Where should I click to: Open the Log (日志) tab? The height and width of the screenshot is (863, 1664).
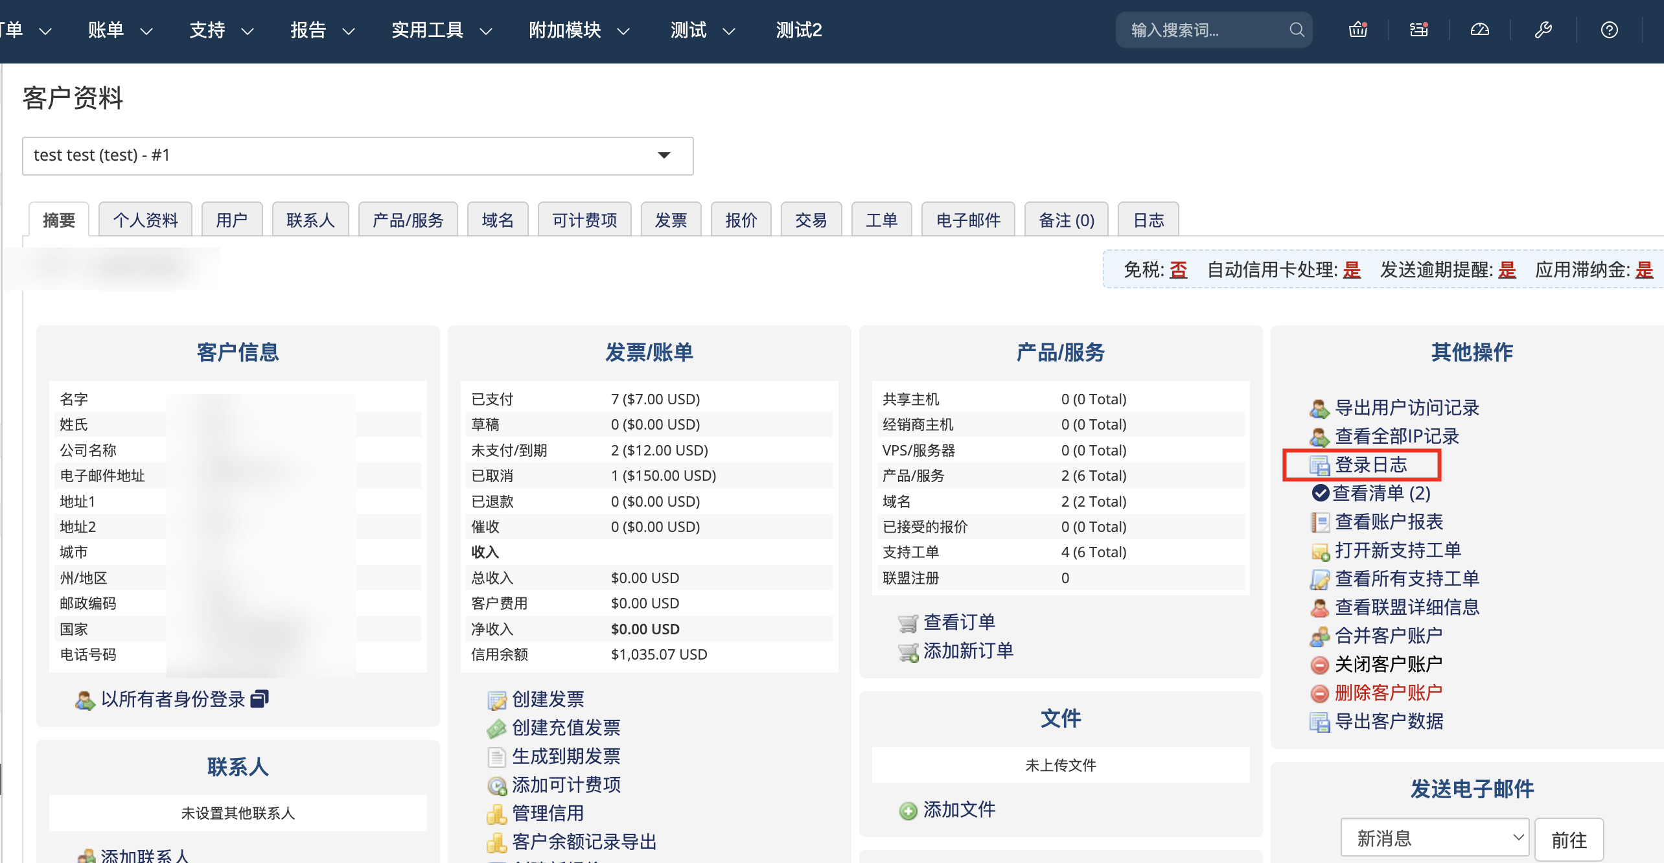pos(1148,220)
